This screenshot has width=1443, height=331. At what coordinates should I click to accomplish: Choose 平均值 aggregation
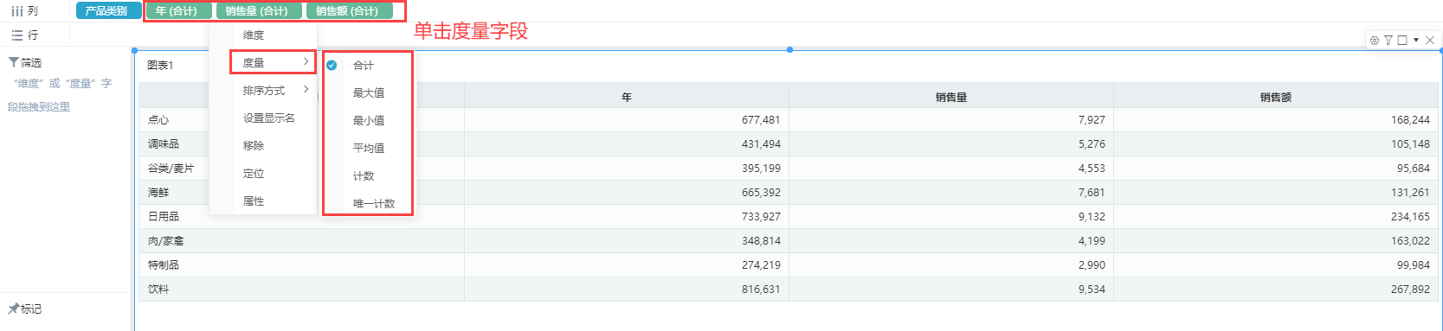point(368,149)
